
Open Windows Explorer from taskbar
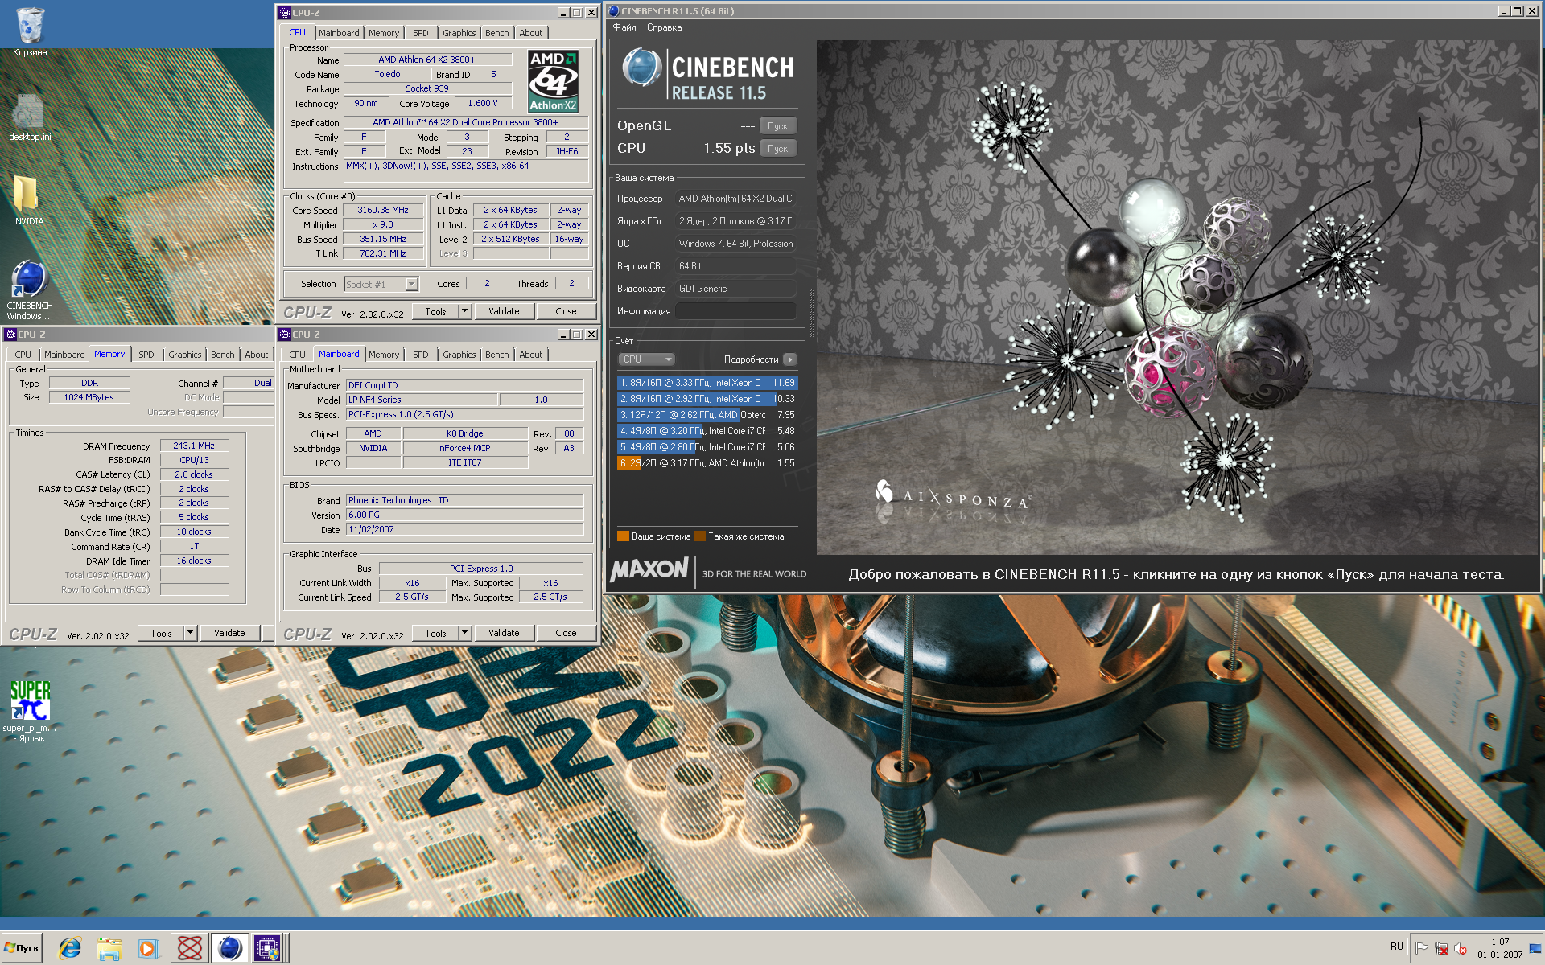[109, 948]
